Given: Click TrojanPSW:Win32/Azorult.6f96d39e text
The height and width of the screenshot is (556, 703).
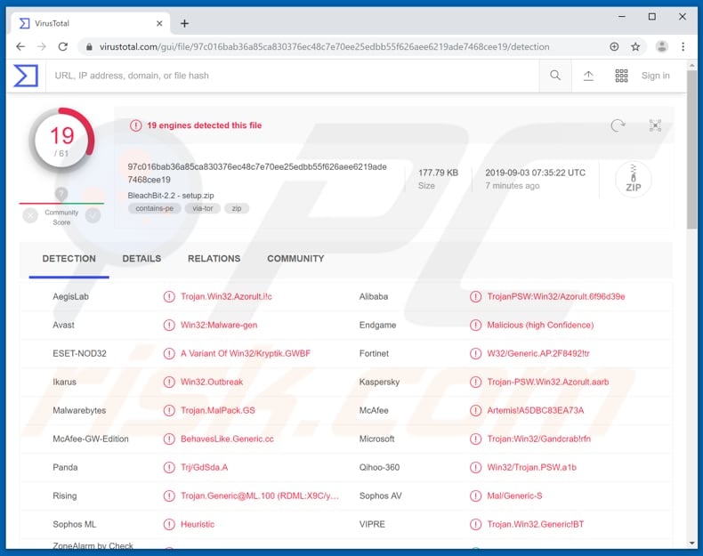Looking at the screenshot, I should 556,296.
